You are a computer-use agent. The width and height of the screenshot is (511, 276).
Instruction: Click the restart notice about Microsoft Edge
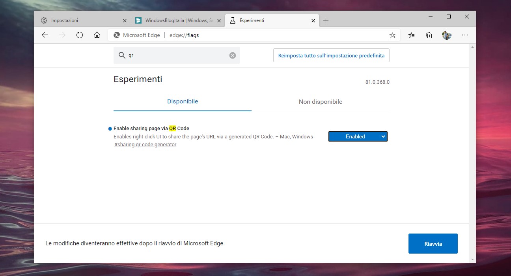(135, 243)
